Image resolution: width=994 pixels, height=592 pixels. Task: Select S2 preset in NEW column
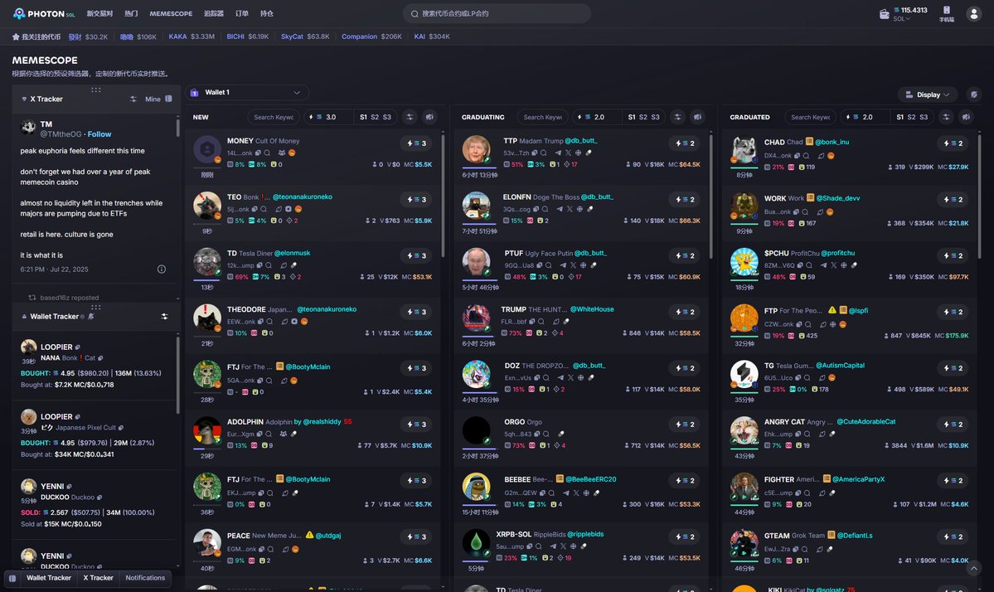tap(375, 117)
